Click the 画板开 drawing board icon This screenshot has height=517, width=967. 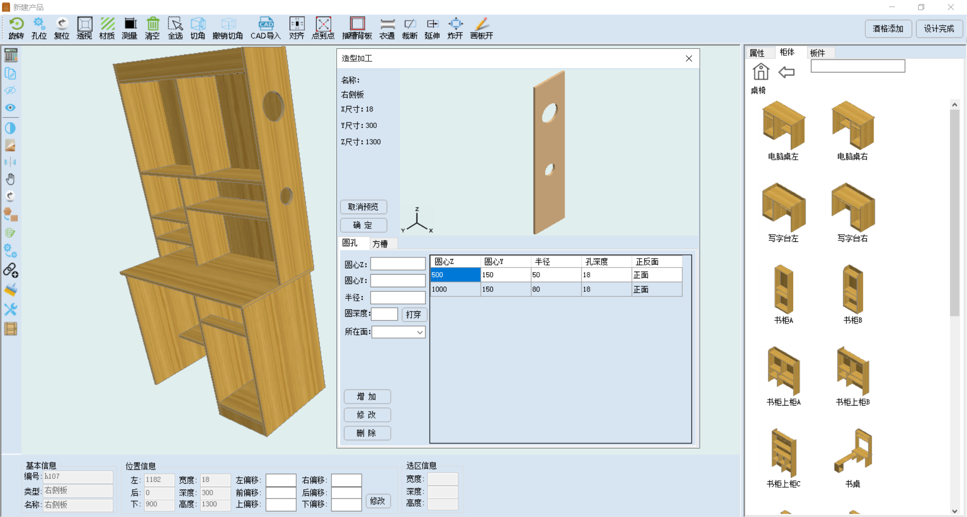[x=481, y=28]
